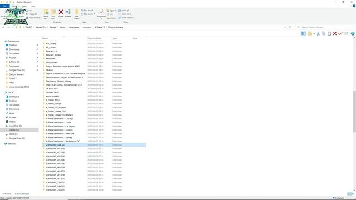Click the scissors Cut icon in command bar
The height and width of the screenshot is (200, 356).
point(318,33)
